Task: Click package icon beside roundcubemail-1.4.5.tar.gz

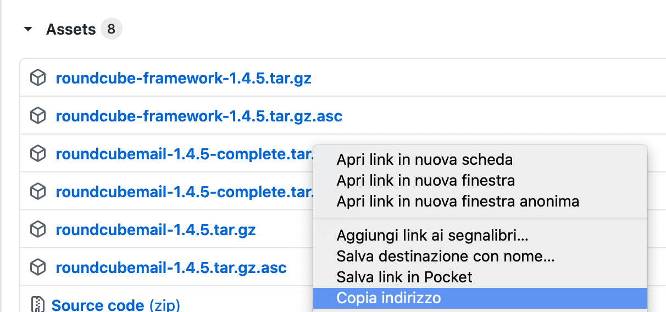Action: coord(37,230)
